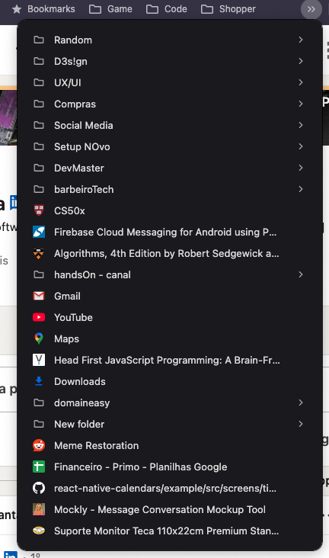Screen dimensions: 329x558
Task: Expand the Setup NOvo folder chevron
Action: tap(301, 146)
